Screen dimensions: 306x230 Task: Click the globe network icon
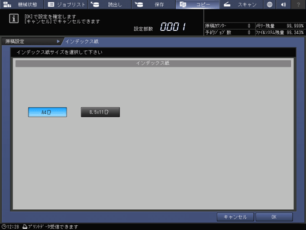click(x=270, y=4)
